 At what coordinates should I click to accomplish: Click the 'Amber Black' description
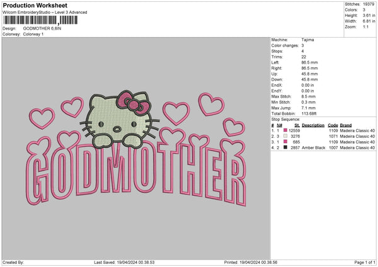[x=313, y=147]
